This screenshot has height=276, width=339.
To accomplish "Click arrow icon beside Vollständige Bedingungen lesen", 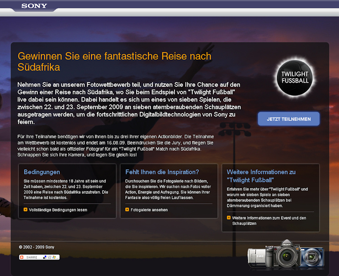I will [25, 210].
